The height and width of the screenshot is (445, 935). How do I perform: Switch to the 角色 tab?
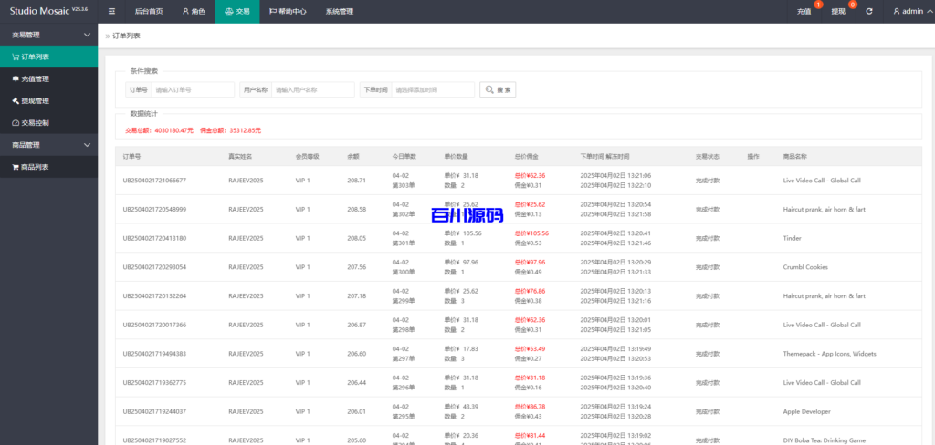coord(194,11)
